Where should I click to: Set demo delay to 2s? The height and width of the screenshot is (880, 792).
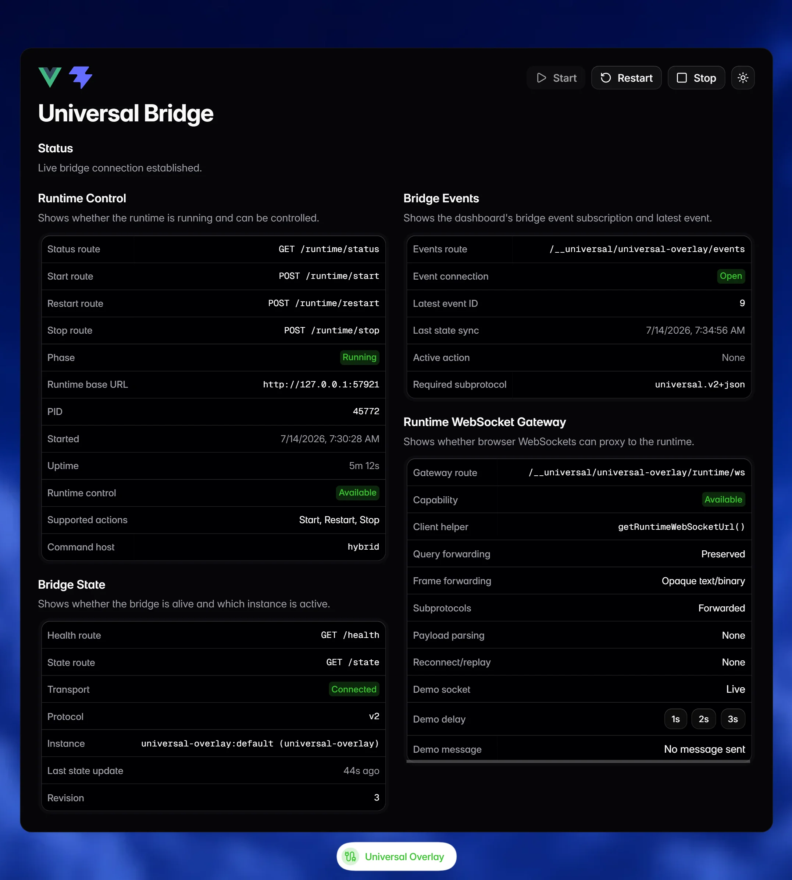coord(704,719)
